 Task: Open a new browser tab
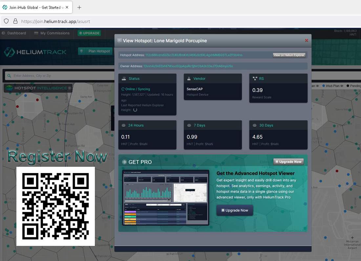click(x=79, y=7)
